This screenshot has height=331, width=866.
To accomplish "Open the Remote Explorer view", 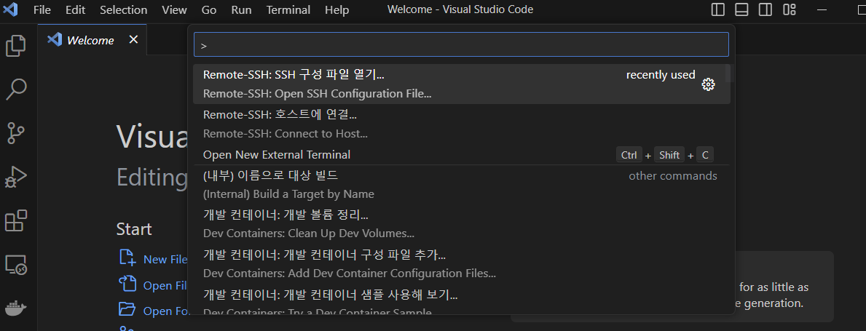I will (x=16, y=265).
